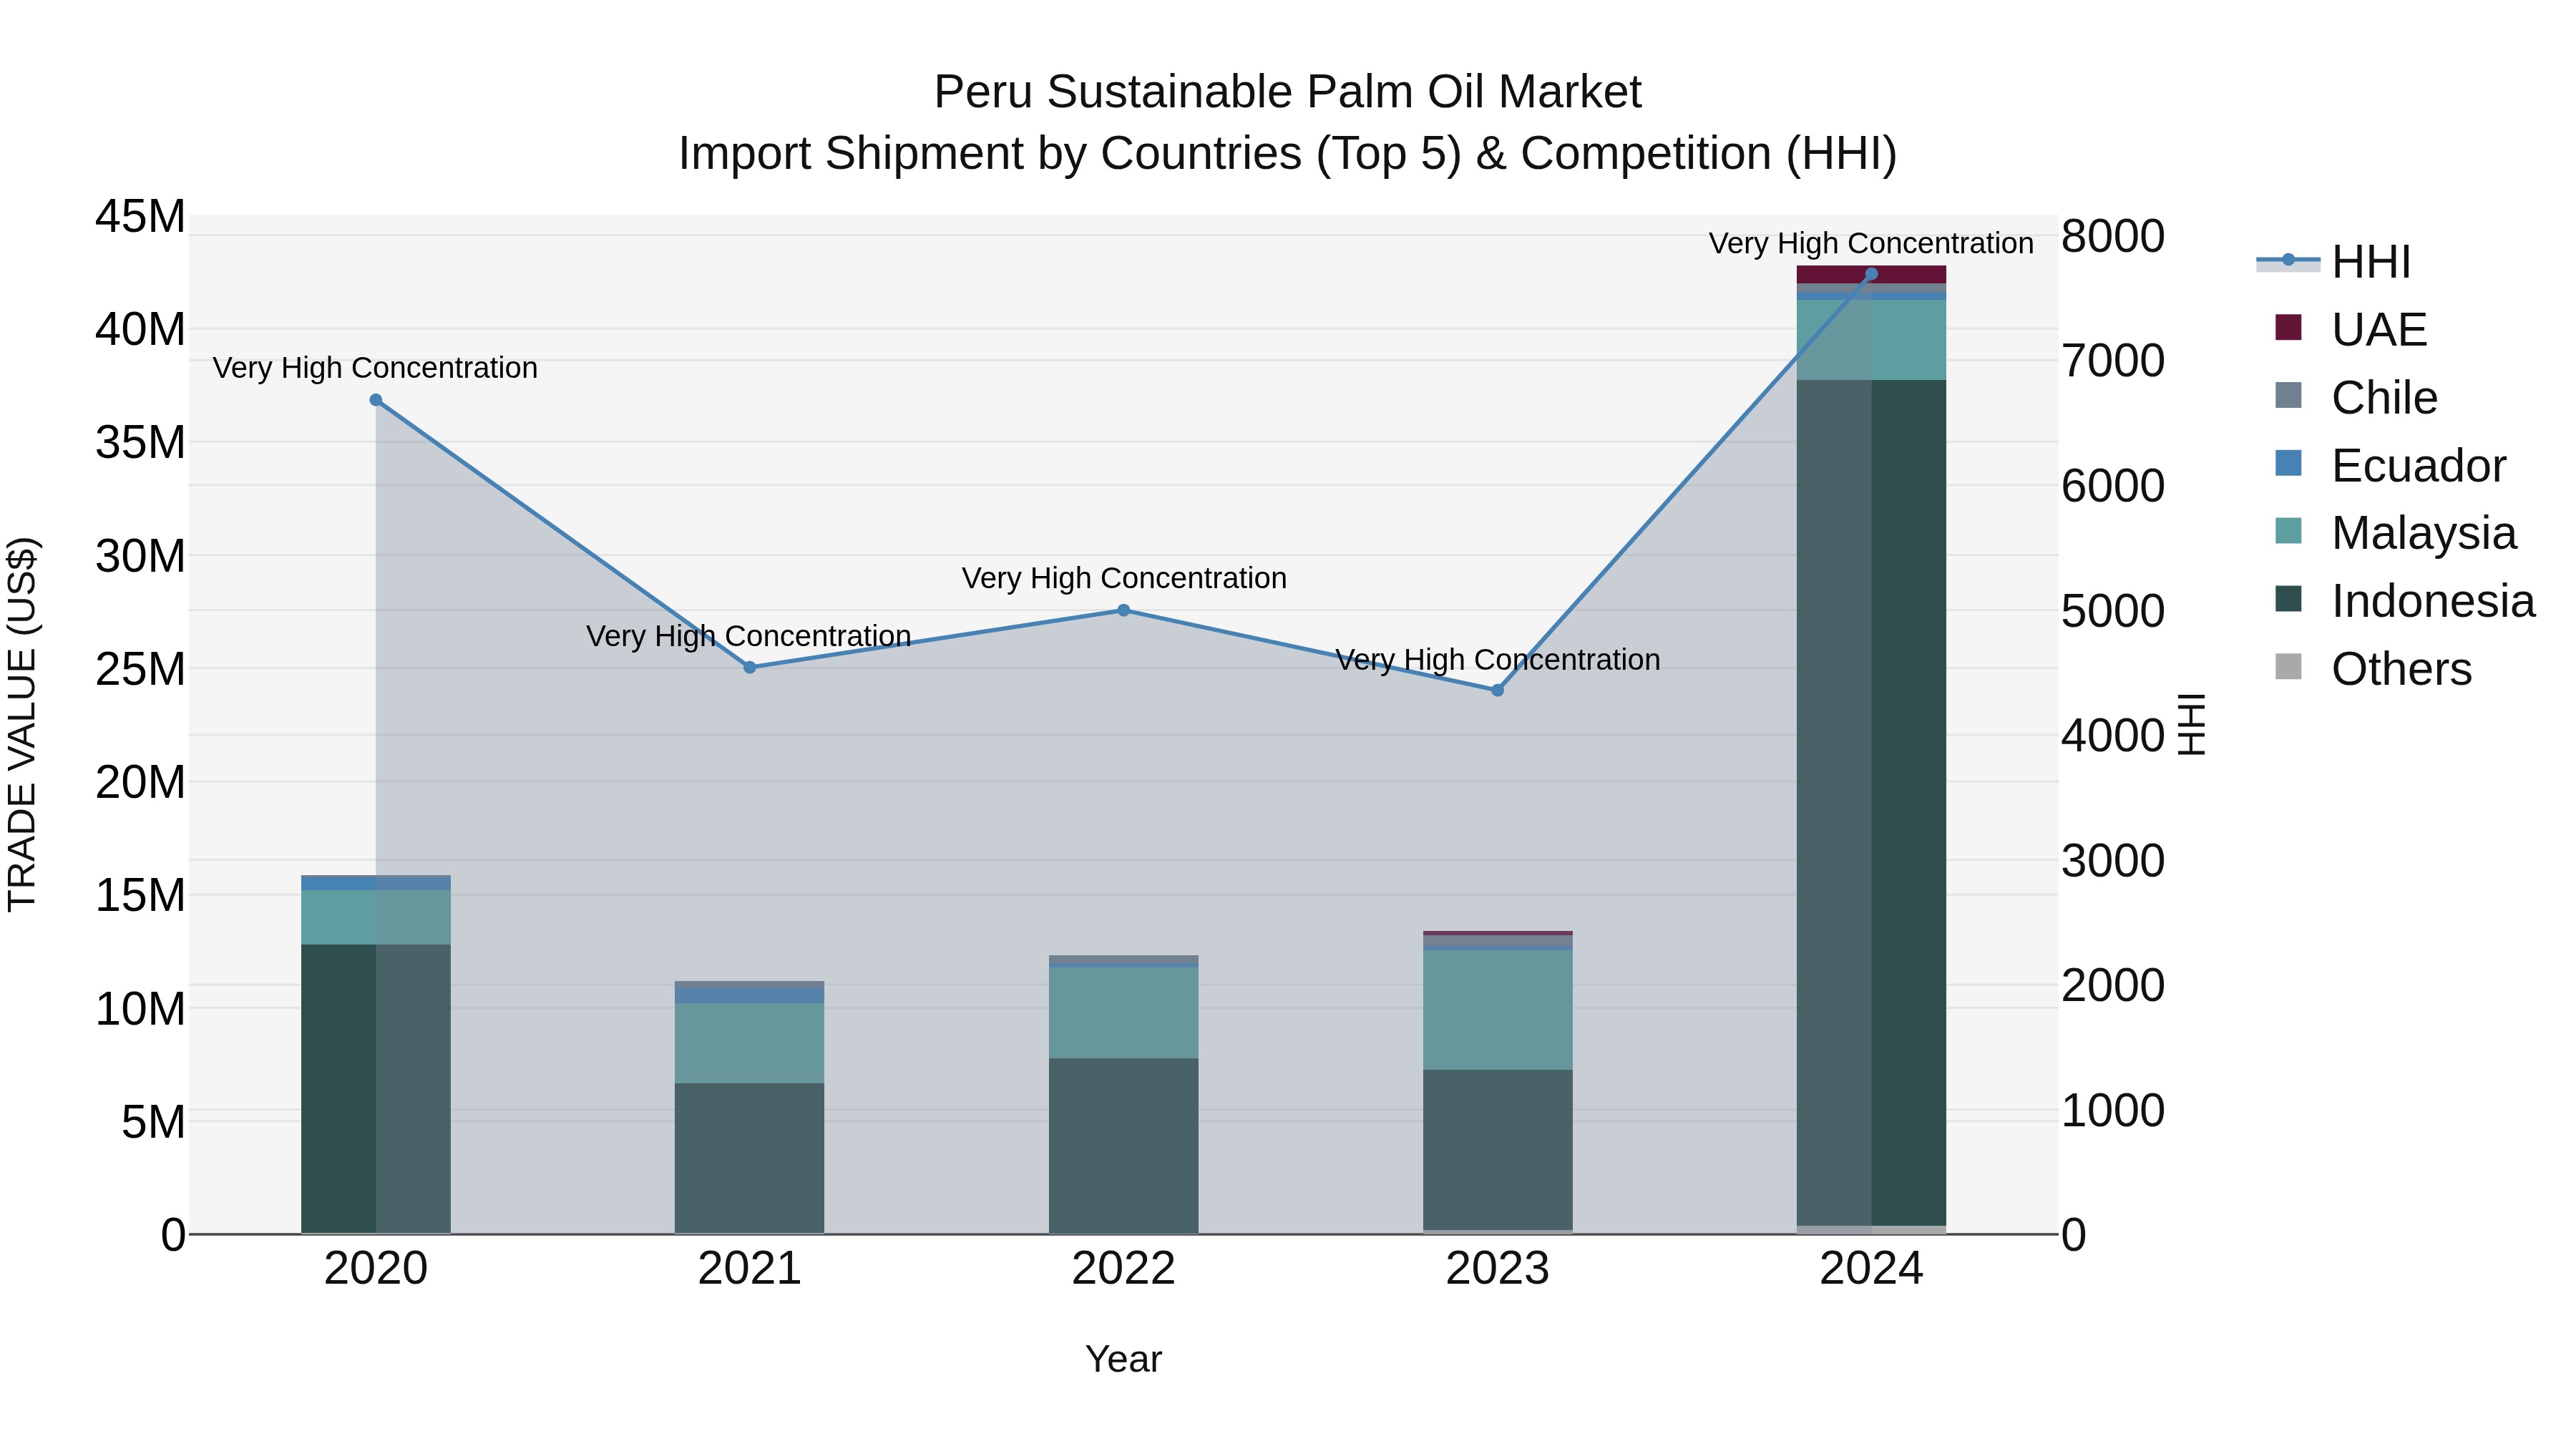The image size is (2576, 1449).
Task: Click the Malaysia bar segment for 2021
Action: coord(750,1043)
